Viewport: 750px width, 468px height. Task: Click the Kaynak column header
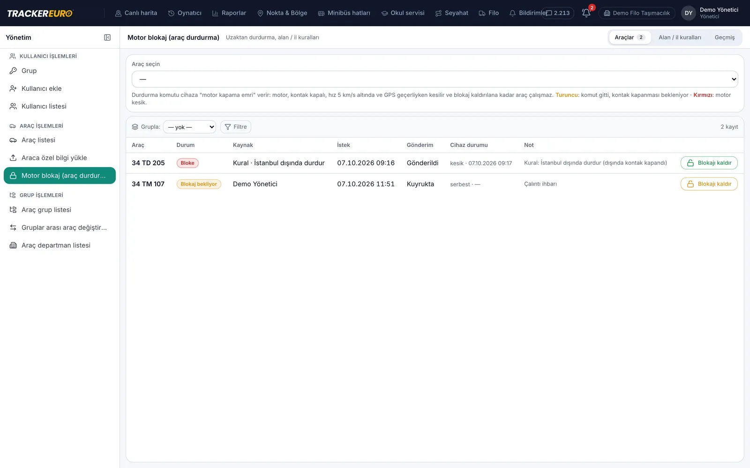point(243,145)
